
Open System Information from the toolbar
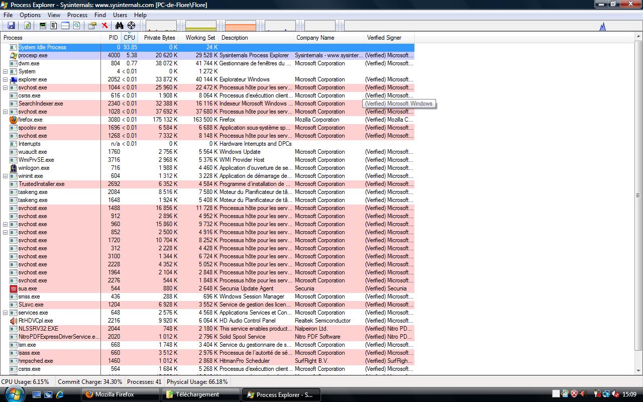[43, 25]
